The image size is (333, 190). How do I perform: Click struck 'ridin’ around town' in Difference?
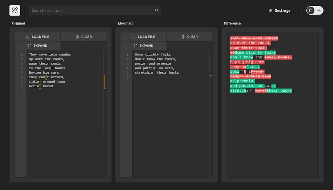(251, 76)
